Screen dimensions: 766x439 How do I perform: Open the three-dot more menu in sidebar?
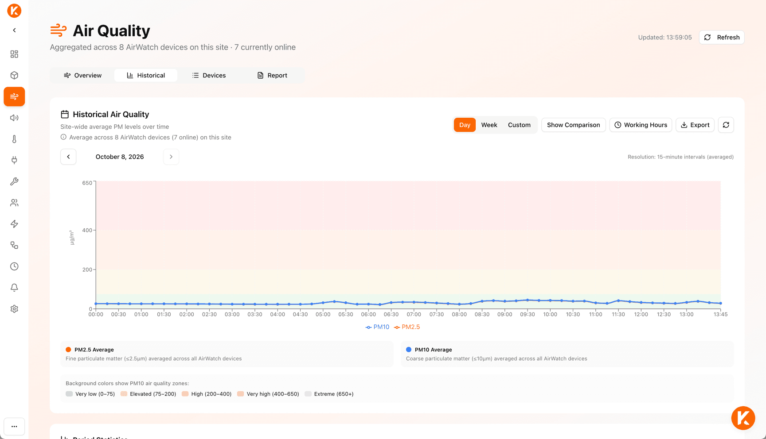click(x=14, y=427)
